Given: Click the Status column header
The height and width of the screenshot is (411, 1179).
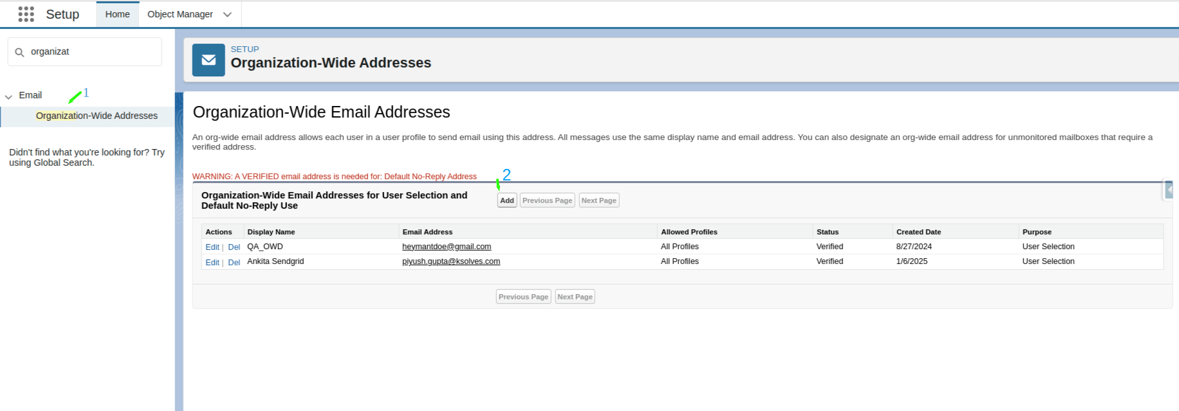Looking at the screenshot, I should (828, 232).
